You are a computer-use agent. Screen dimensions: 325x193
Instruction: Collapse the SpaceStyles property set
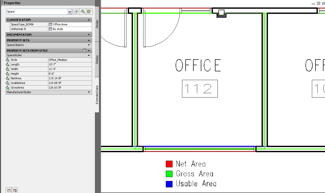coord(89,55)
